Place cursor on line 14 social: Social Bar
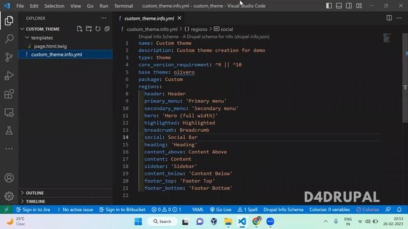This screenshot has width=408, height=229. (x=171, y=137)
